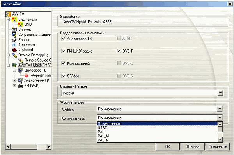Click the Россия value field
The image size is (234, 155).
pos(140,93)
